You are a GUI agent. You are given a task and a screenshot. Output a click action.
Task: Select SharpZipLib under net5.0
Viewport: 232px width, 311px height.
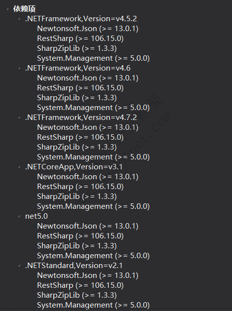coord(77,246)
